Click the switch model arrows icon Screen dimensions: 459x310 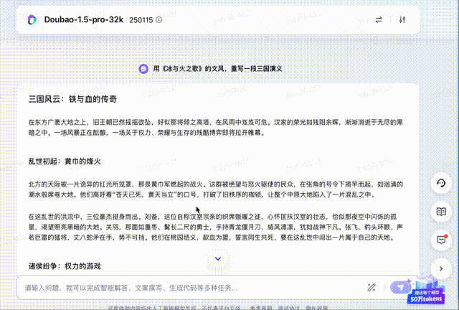(x=379, y=19)
